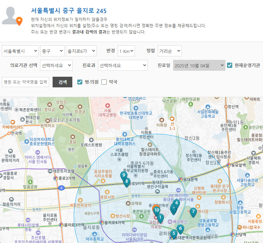This screenshot has width=263, height=243.
Task: Click the 종로5.6가동 주민센터 label
Action: click(x=163, y=174)
